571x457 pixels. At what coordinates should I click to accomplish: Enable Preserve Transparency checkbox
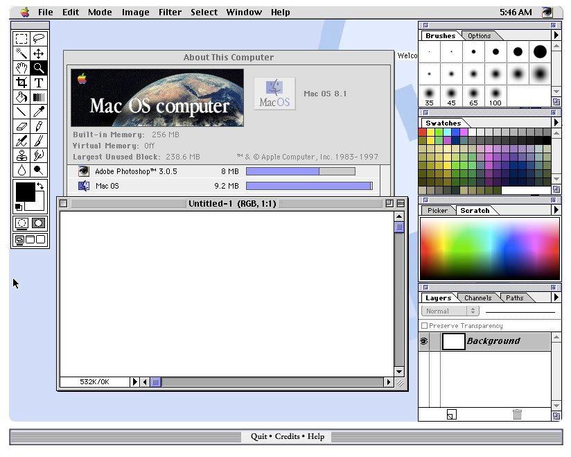tap(424, 325)
